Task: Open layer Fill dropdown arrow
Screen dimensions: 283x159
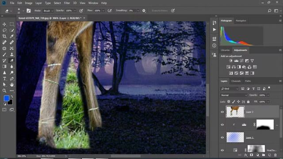Action: (268, 102)
